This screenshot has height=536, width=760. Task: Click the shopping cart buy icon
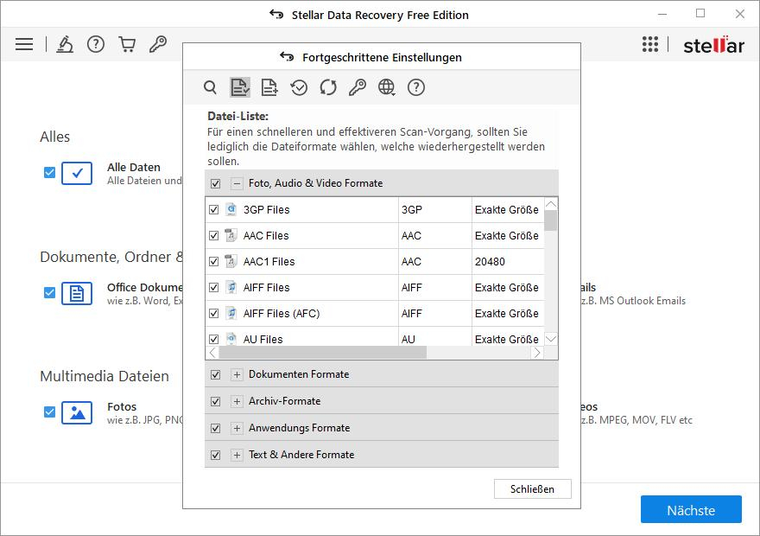click(x=127, y=44)
